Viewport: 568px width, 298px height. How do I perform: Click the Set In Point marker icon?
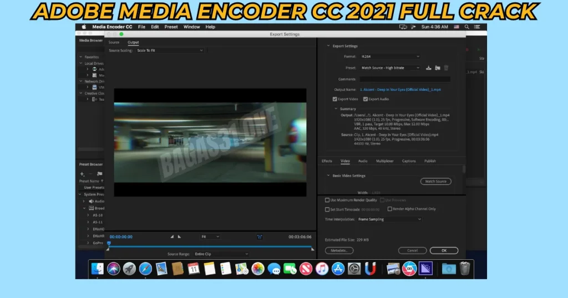coord(172,237)
